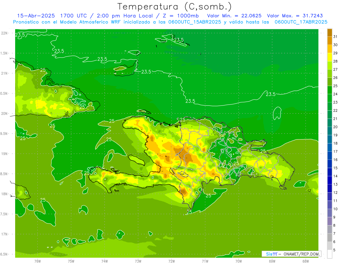
Task: Click the "71W" longitude label
Action: 205,261
